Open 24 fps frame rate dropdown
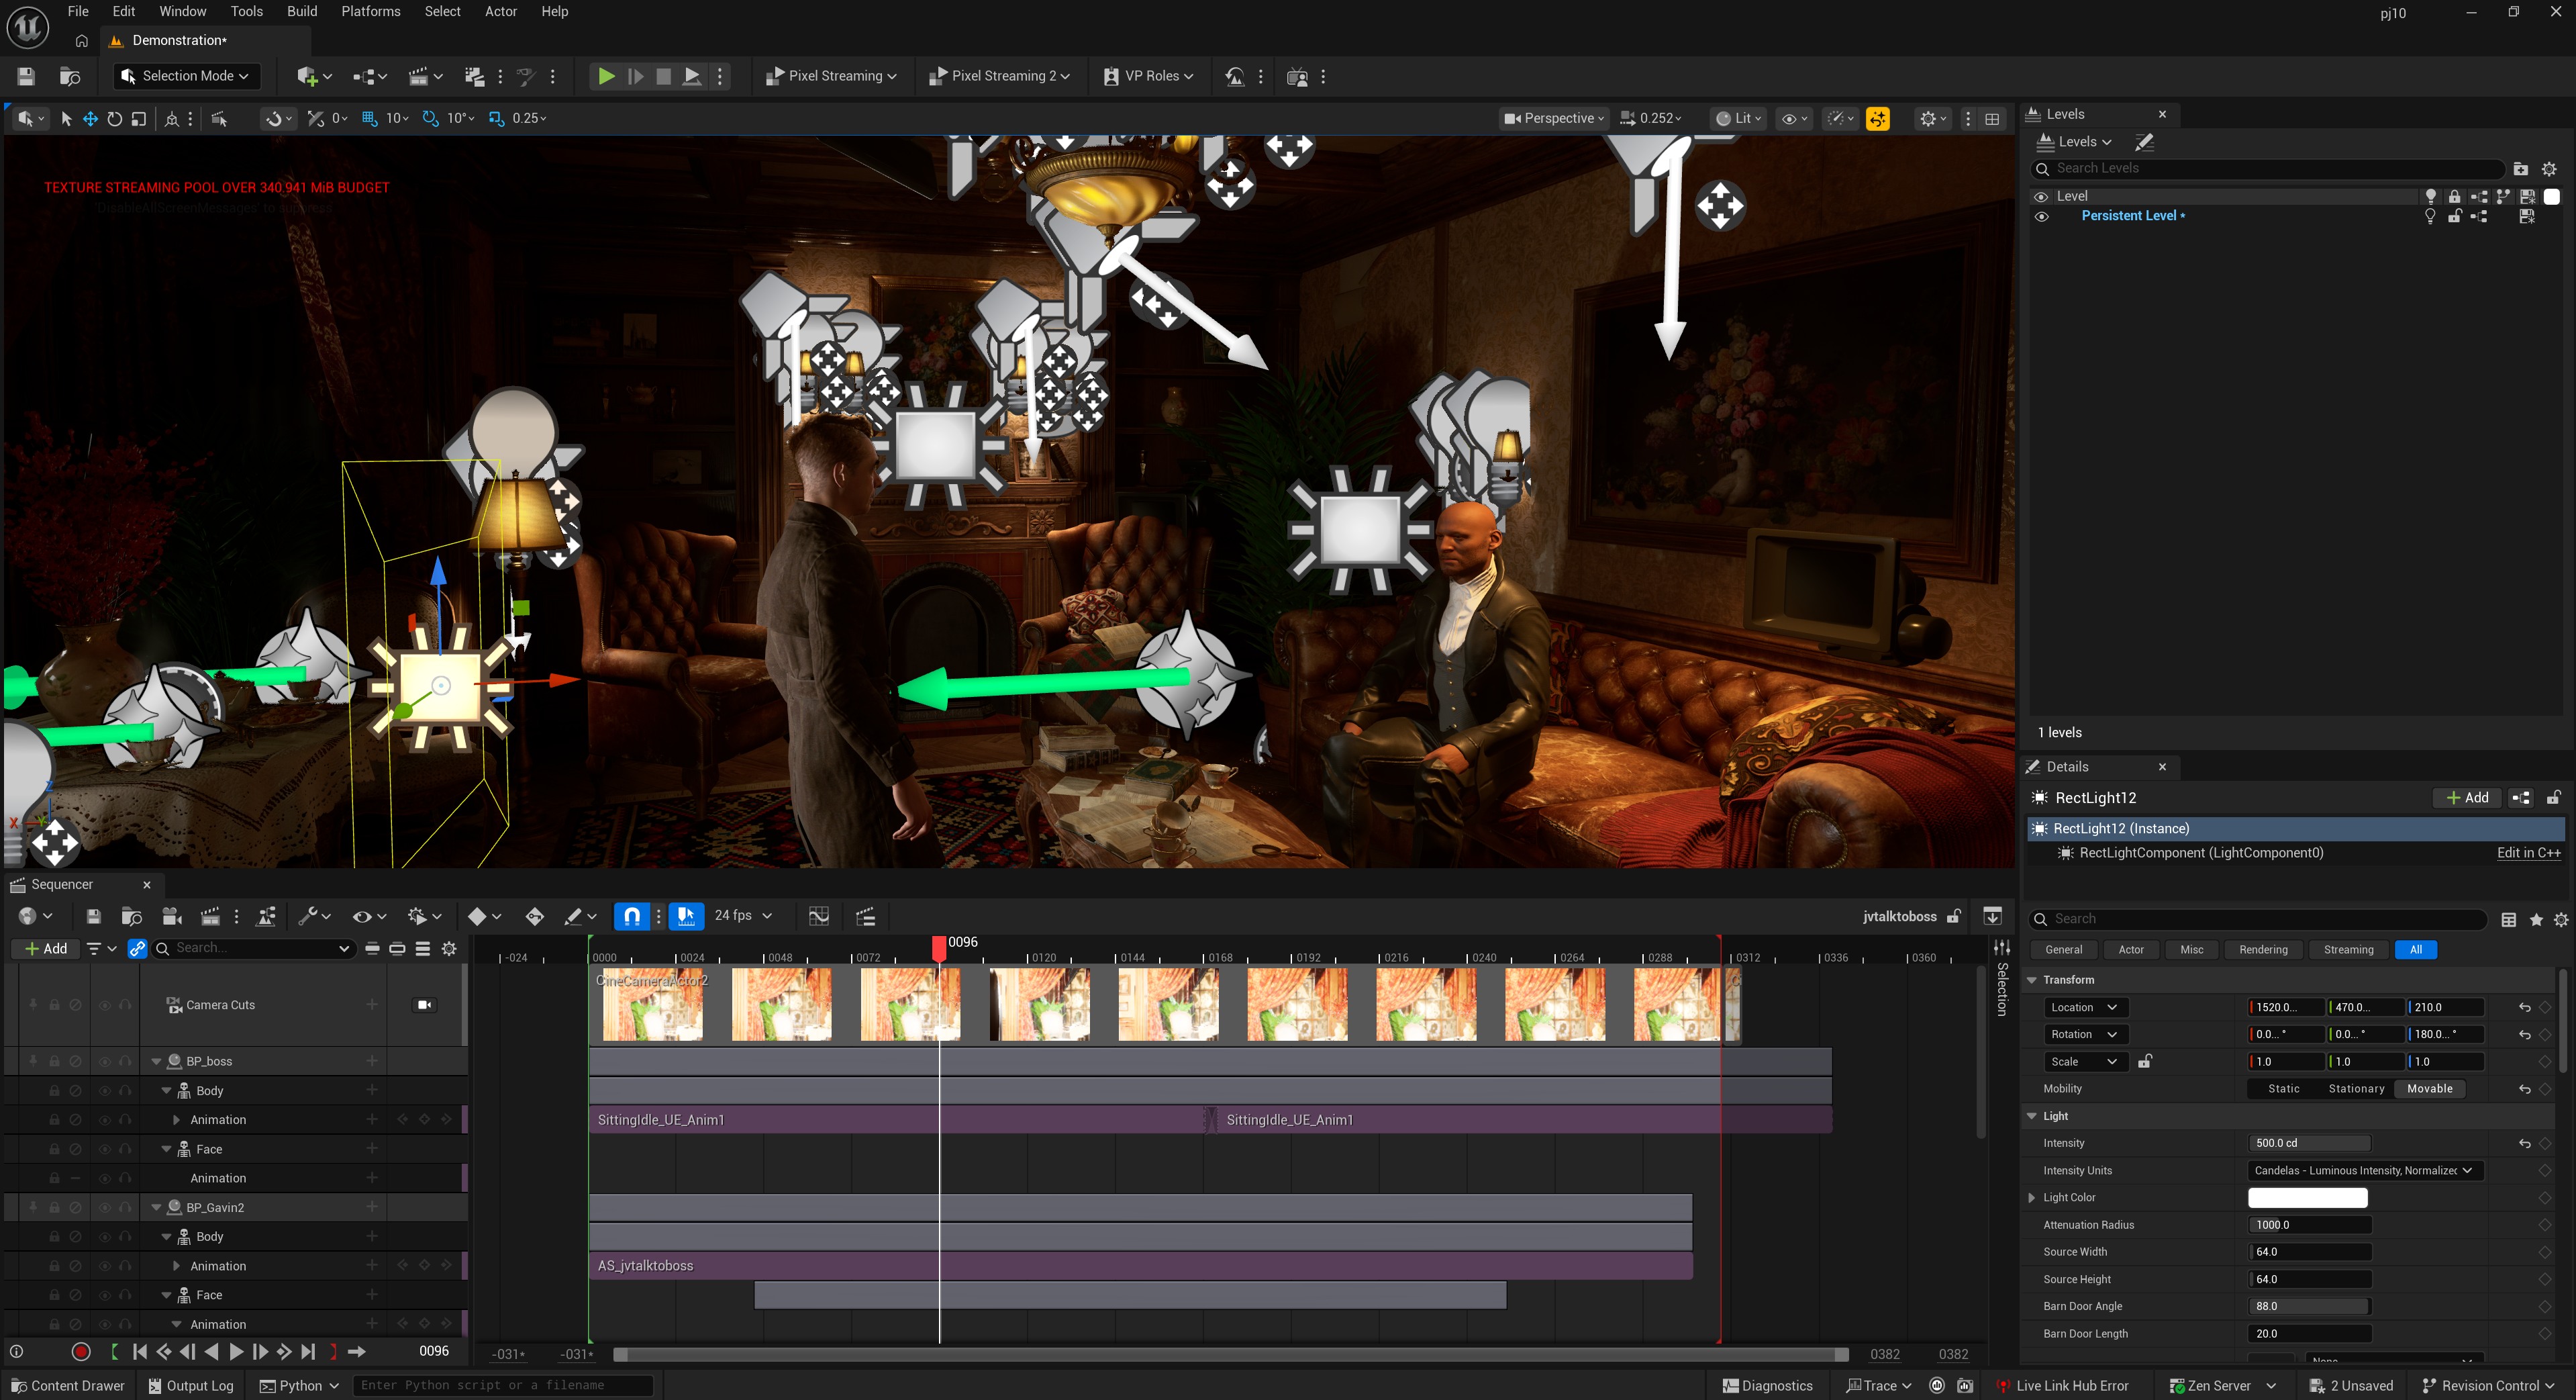2576x1400 pixels. pyautogui.click(x=743, y=916)
